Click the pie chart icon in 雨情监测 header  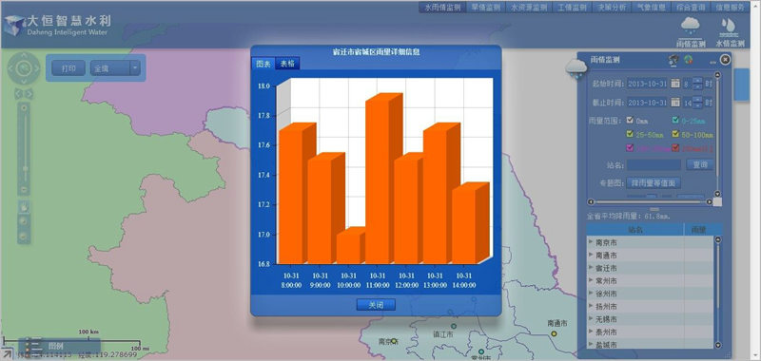(x=688, y=60)
